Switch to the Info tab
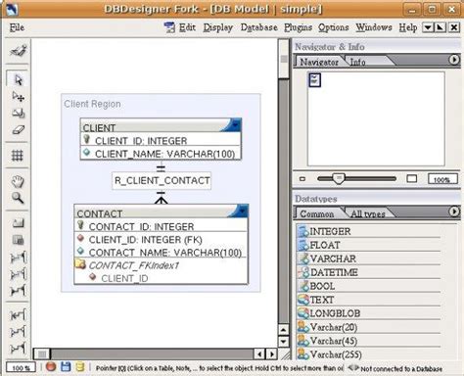464x376 pixels. (357, 62)
